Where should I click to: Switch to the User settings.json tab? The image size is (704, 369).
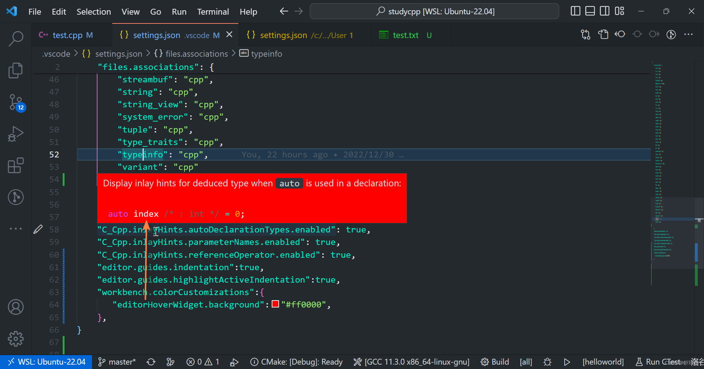click(304, 35)
